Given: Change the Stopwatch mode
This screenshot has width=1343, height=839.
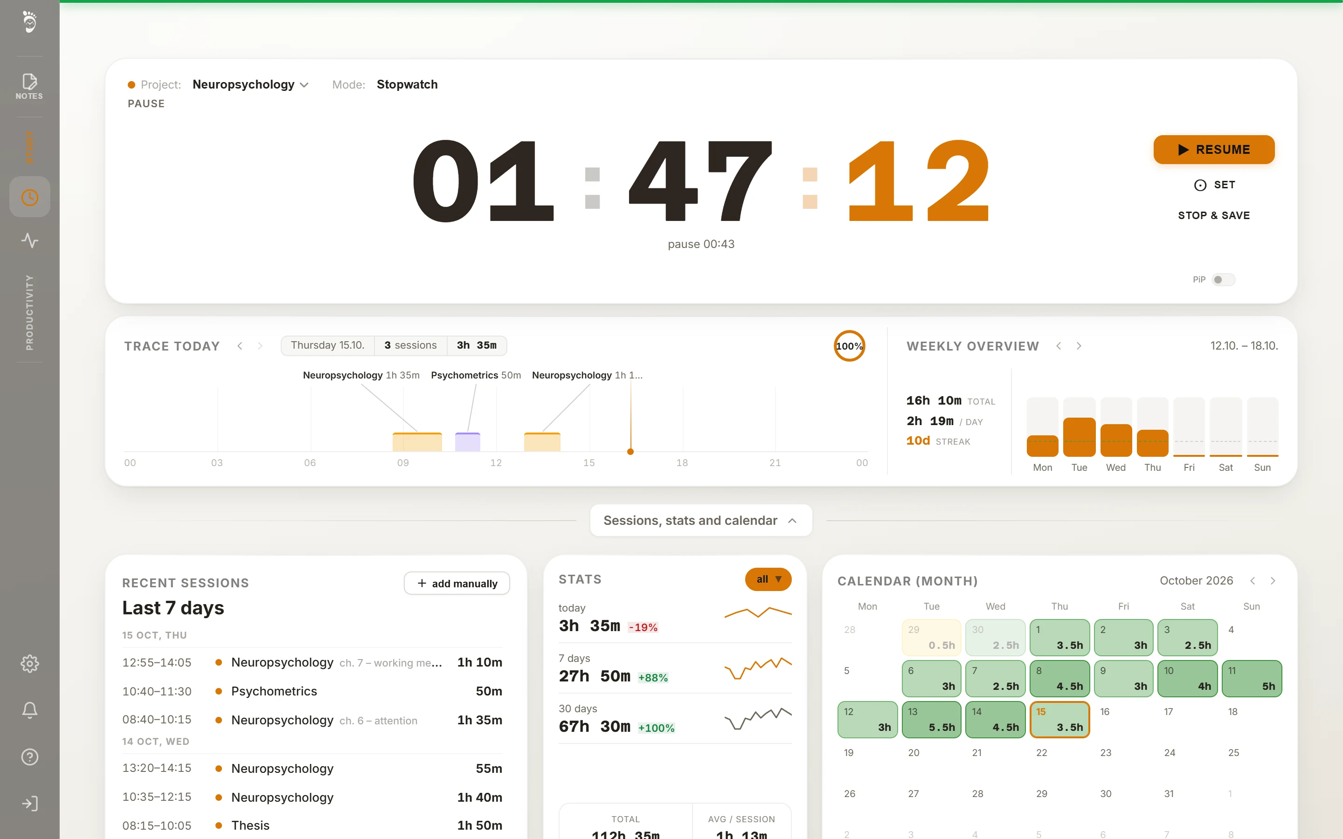Looking at the screenshot, I should [x=407, y=84].
